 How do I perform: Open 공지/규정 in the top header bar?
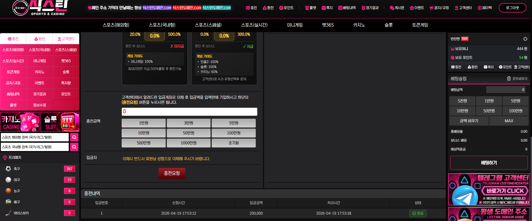[x=439, y=8]
